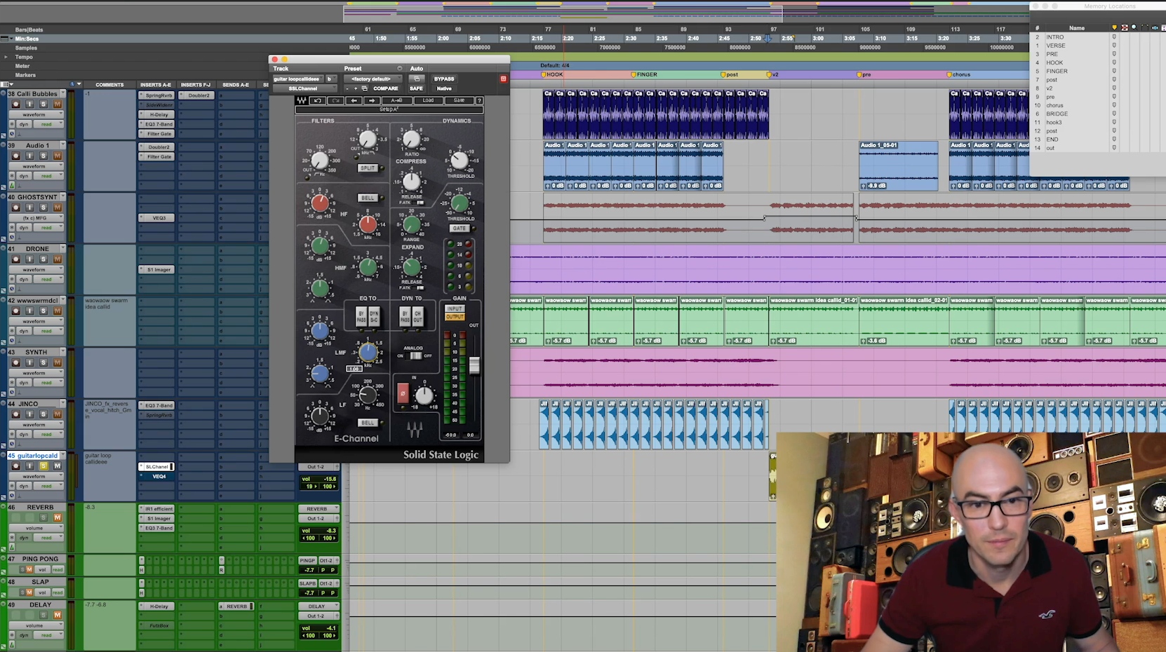
Task: Redo change in SSL plugin toolbar
Action: click(x=336, y=100)
